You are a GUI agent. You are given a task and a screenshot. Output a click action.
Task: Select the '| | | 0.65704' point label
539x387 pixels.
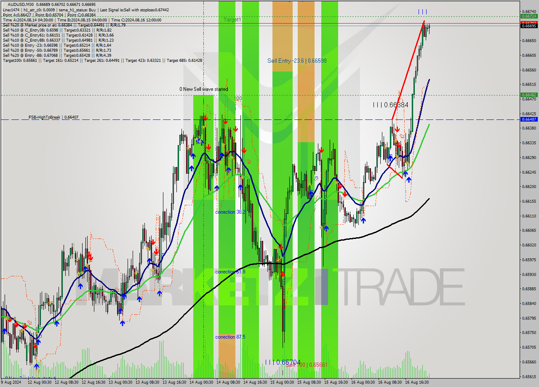point(283,362)
